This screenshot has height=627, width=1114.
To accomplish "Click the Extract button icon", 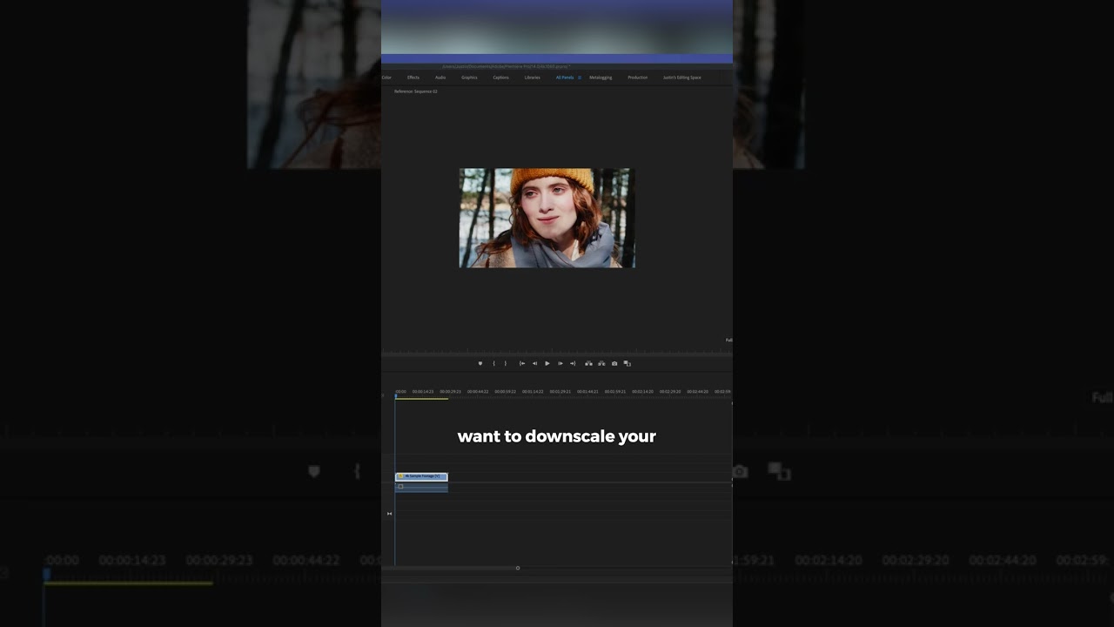I will click(601, 363).
